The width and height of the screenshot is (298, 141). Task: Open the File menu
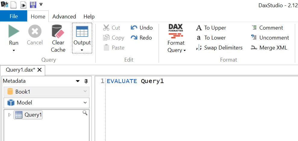[14, 16]
